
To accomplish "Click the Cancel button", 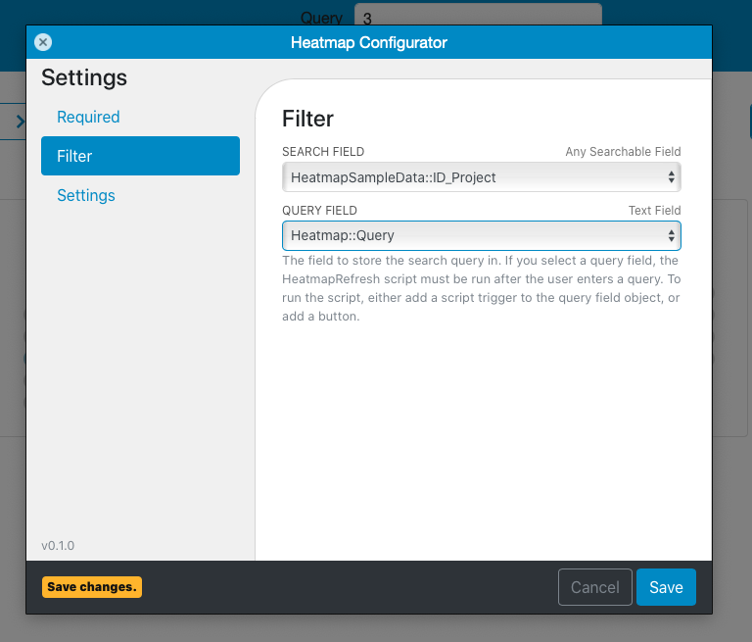I will pyautogui.click(x=595, y=587).
